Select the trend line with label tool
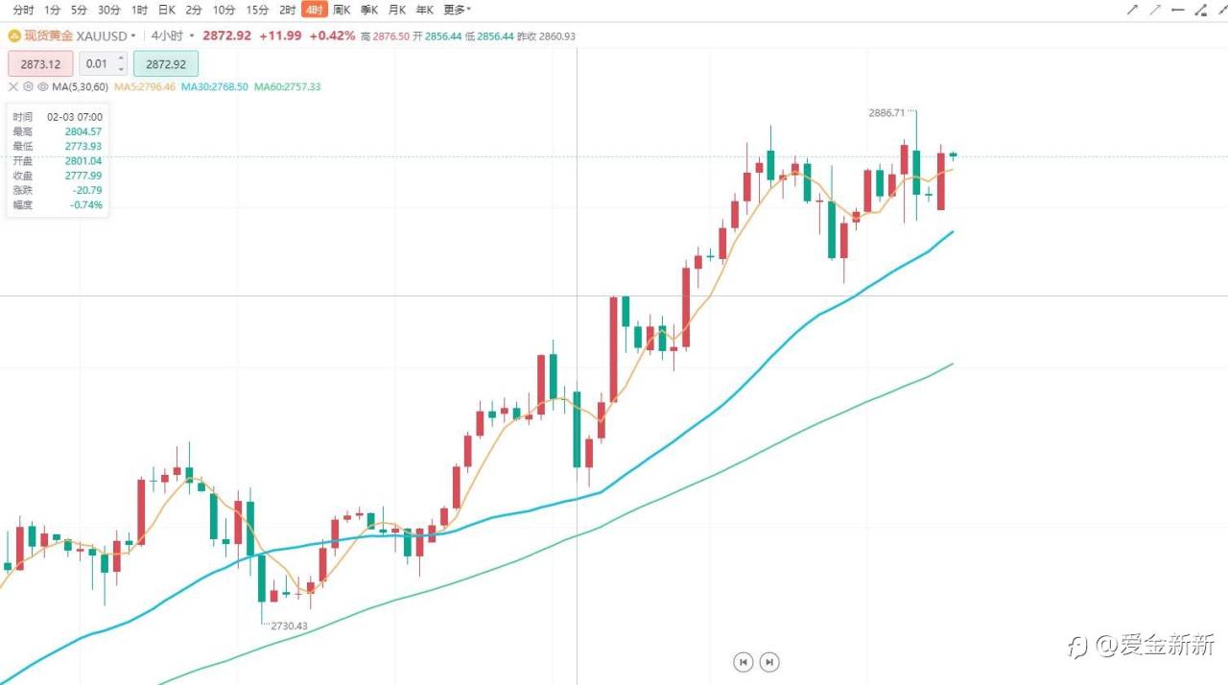This screenshot has height=685, width=1228. (1201, 10)
